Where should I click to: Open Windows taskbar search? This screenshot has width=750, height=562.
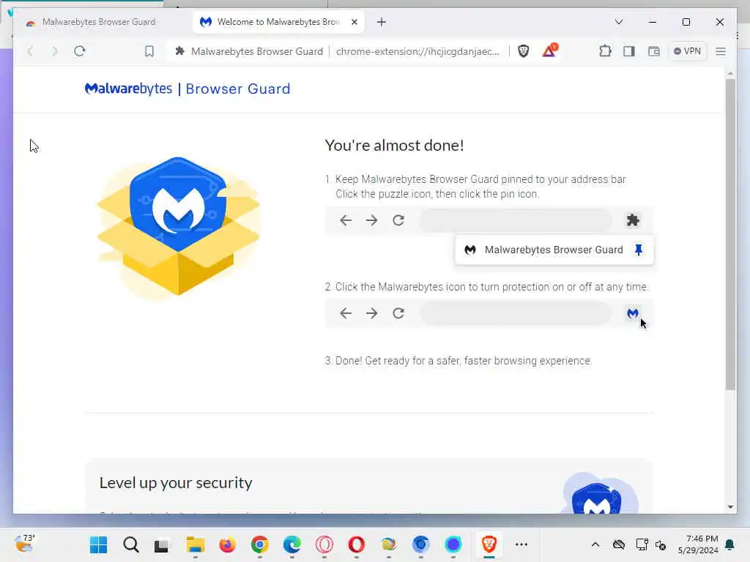tap(130, 544)
